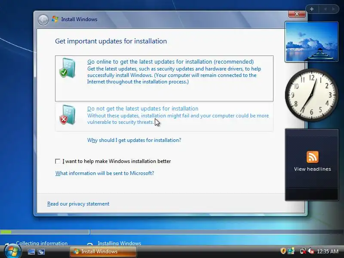Open the security shield tray icon
344x258 pixels.
[283, 251]
